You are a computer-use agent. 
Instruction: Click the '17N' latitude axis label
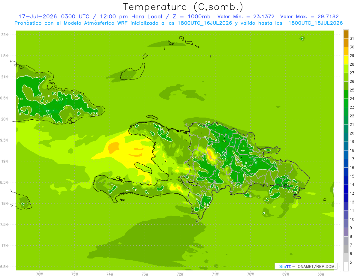click(4, 246)
